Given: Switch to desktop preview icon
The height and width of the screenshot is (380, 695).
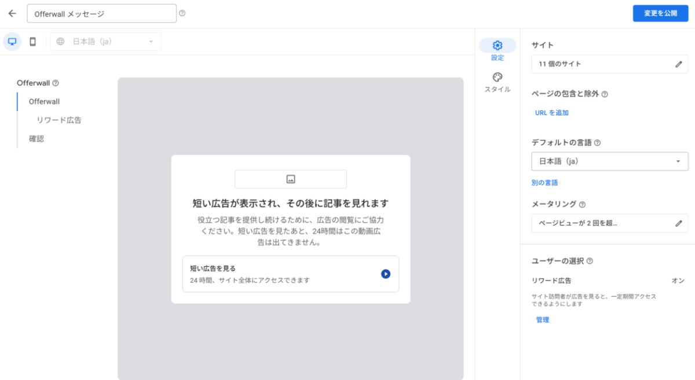Looking at the screenshot, I should pyautogui.click(x=12, y=42).
